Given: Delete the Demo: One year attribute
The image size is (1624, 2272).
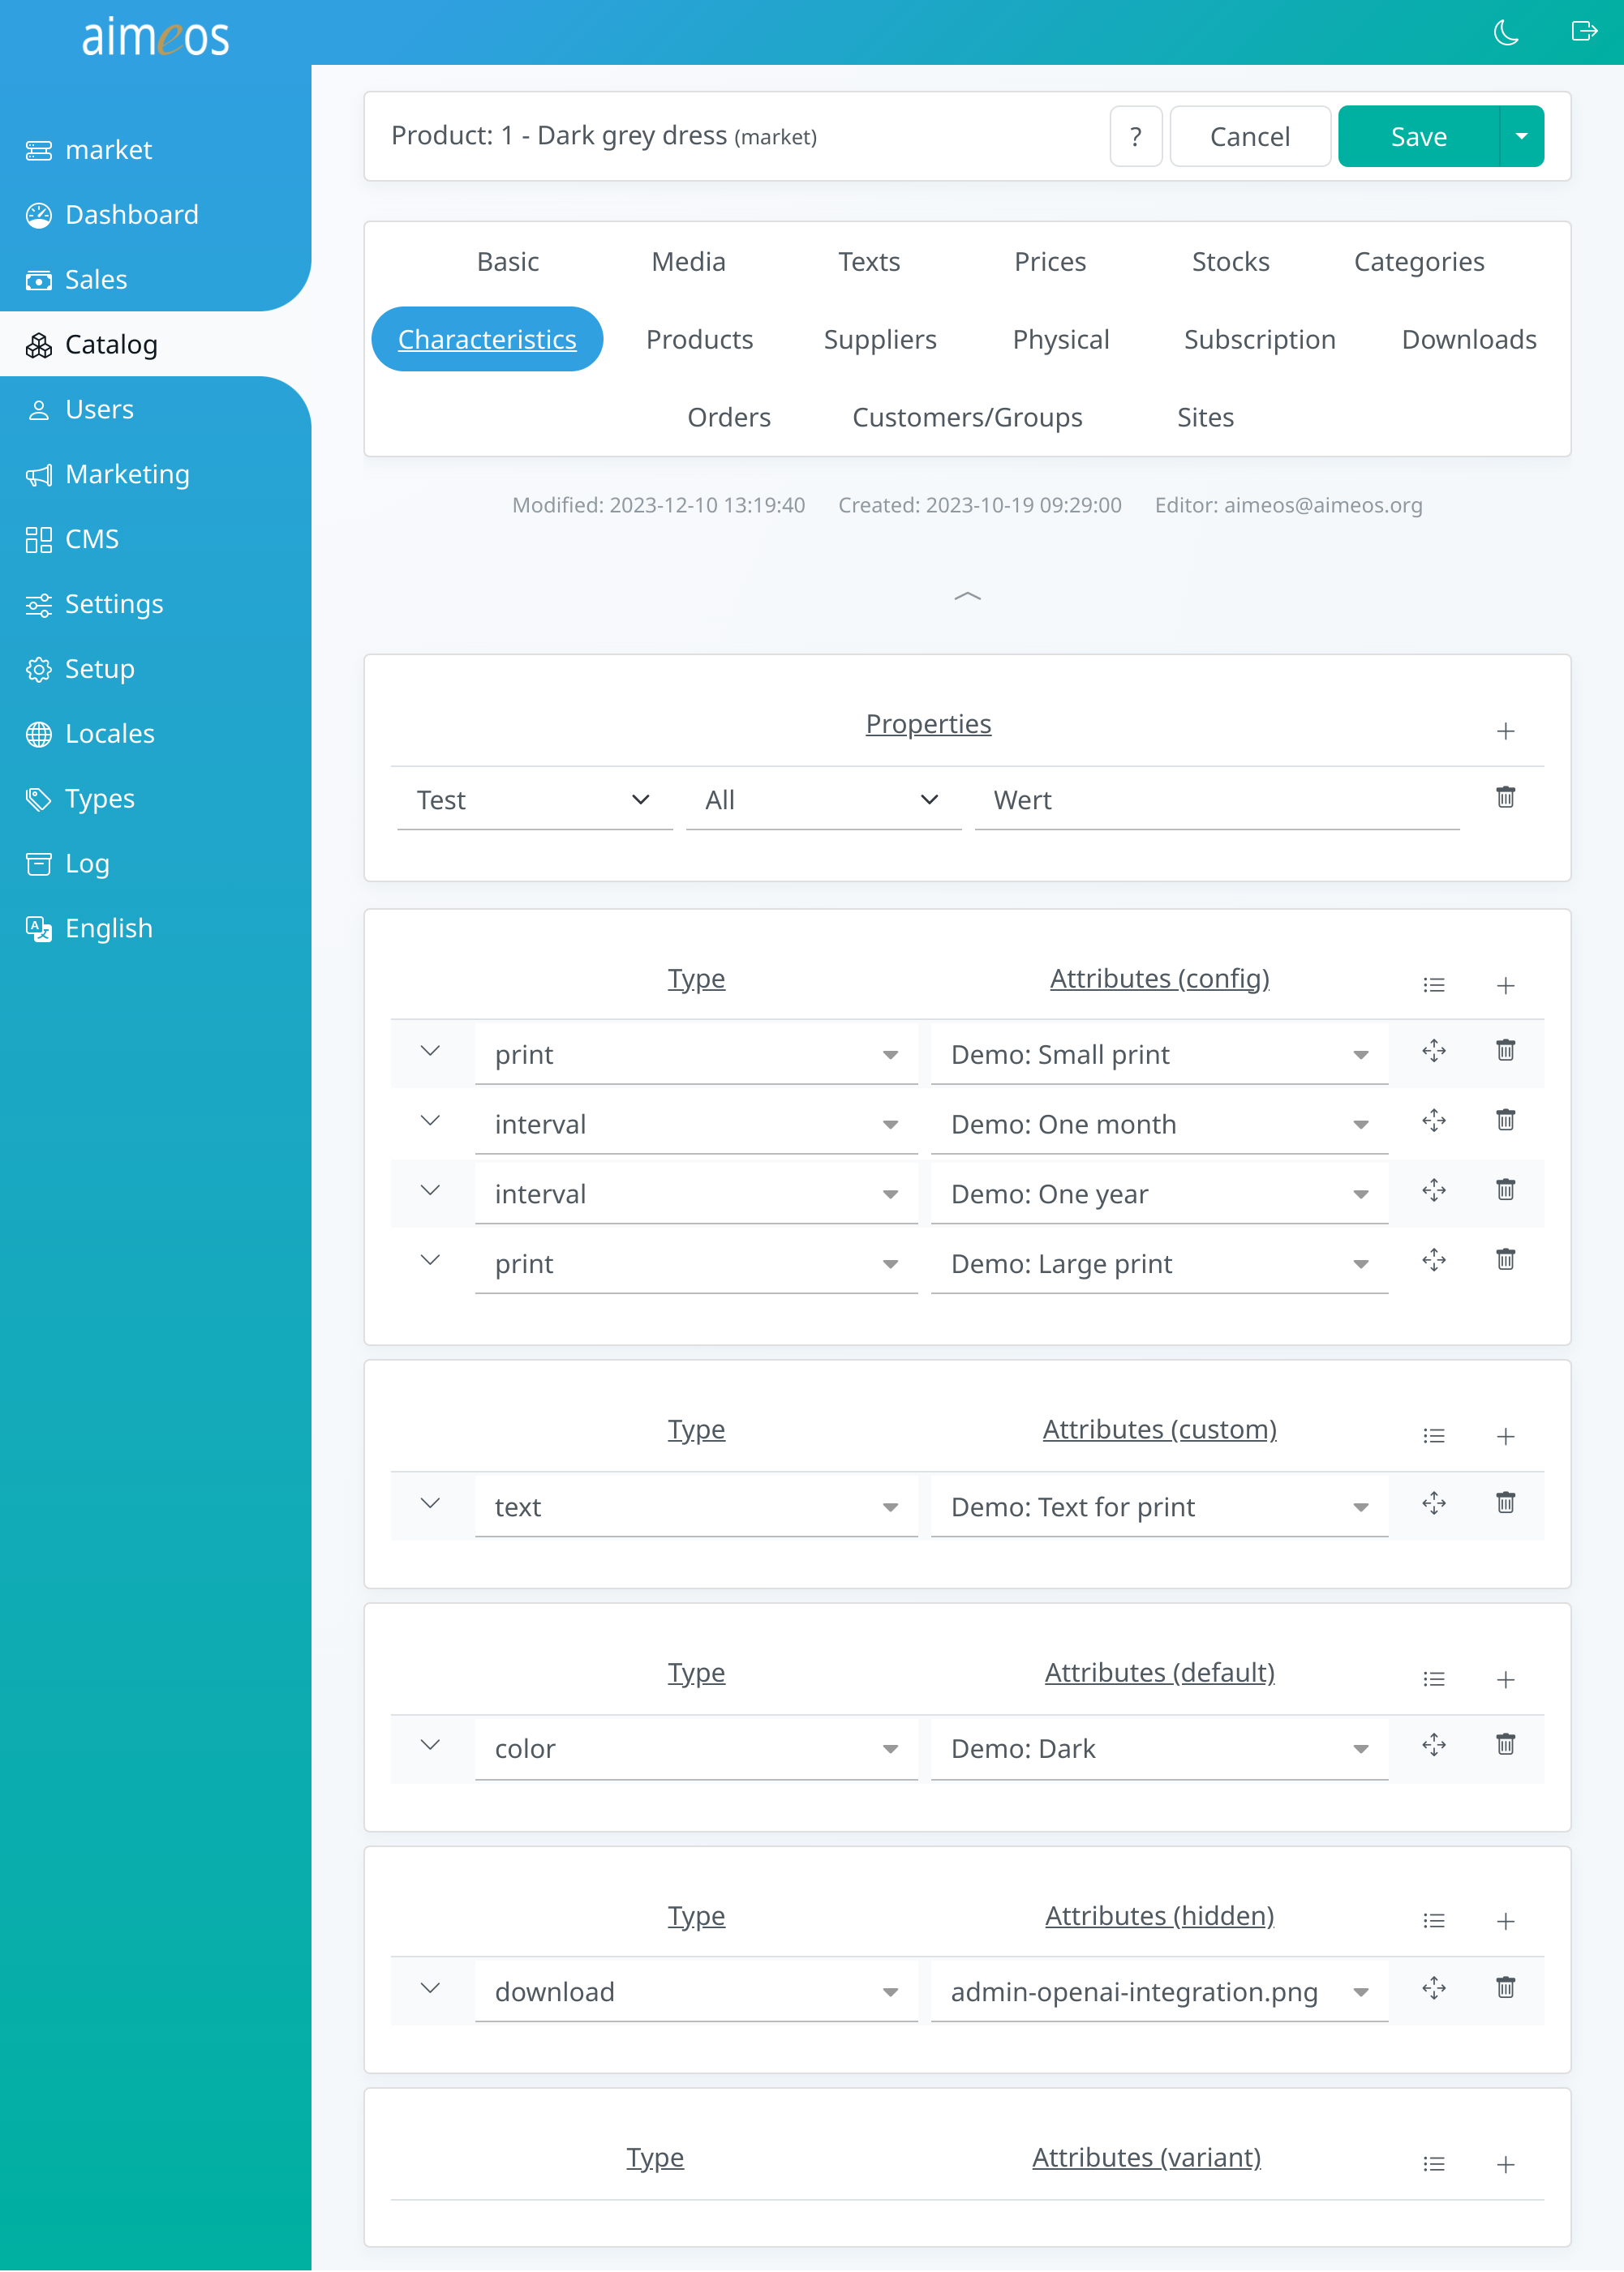Looking at the screenshot, I should [x=1505, y=1190].
